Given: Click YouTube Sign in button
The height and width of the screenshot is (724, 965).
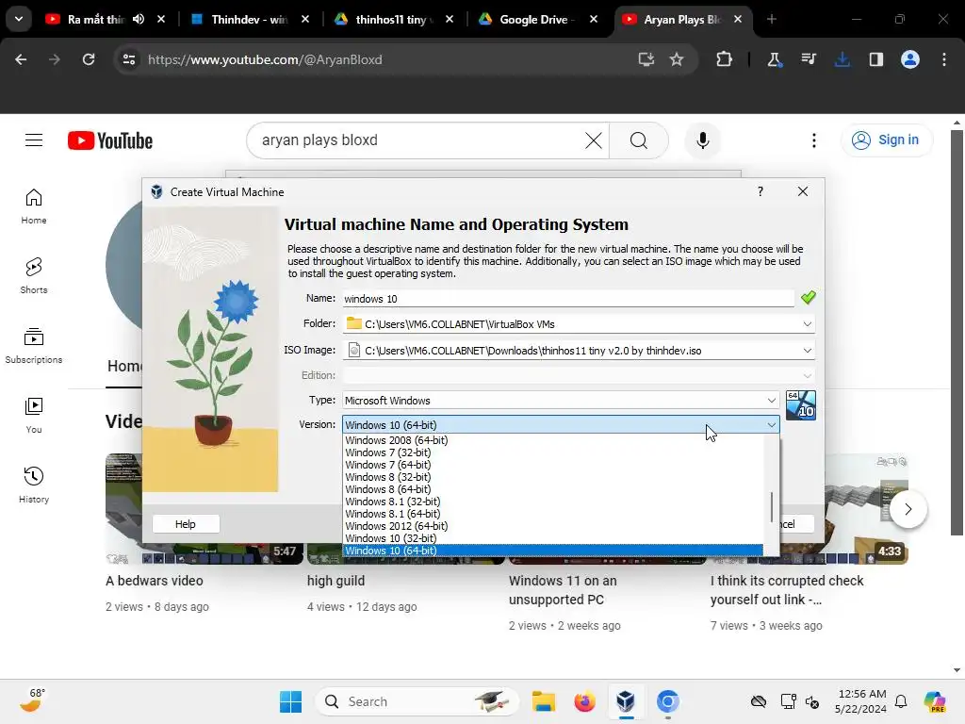Looking at the screenshot, I should coord(886,140).
